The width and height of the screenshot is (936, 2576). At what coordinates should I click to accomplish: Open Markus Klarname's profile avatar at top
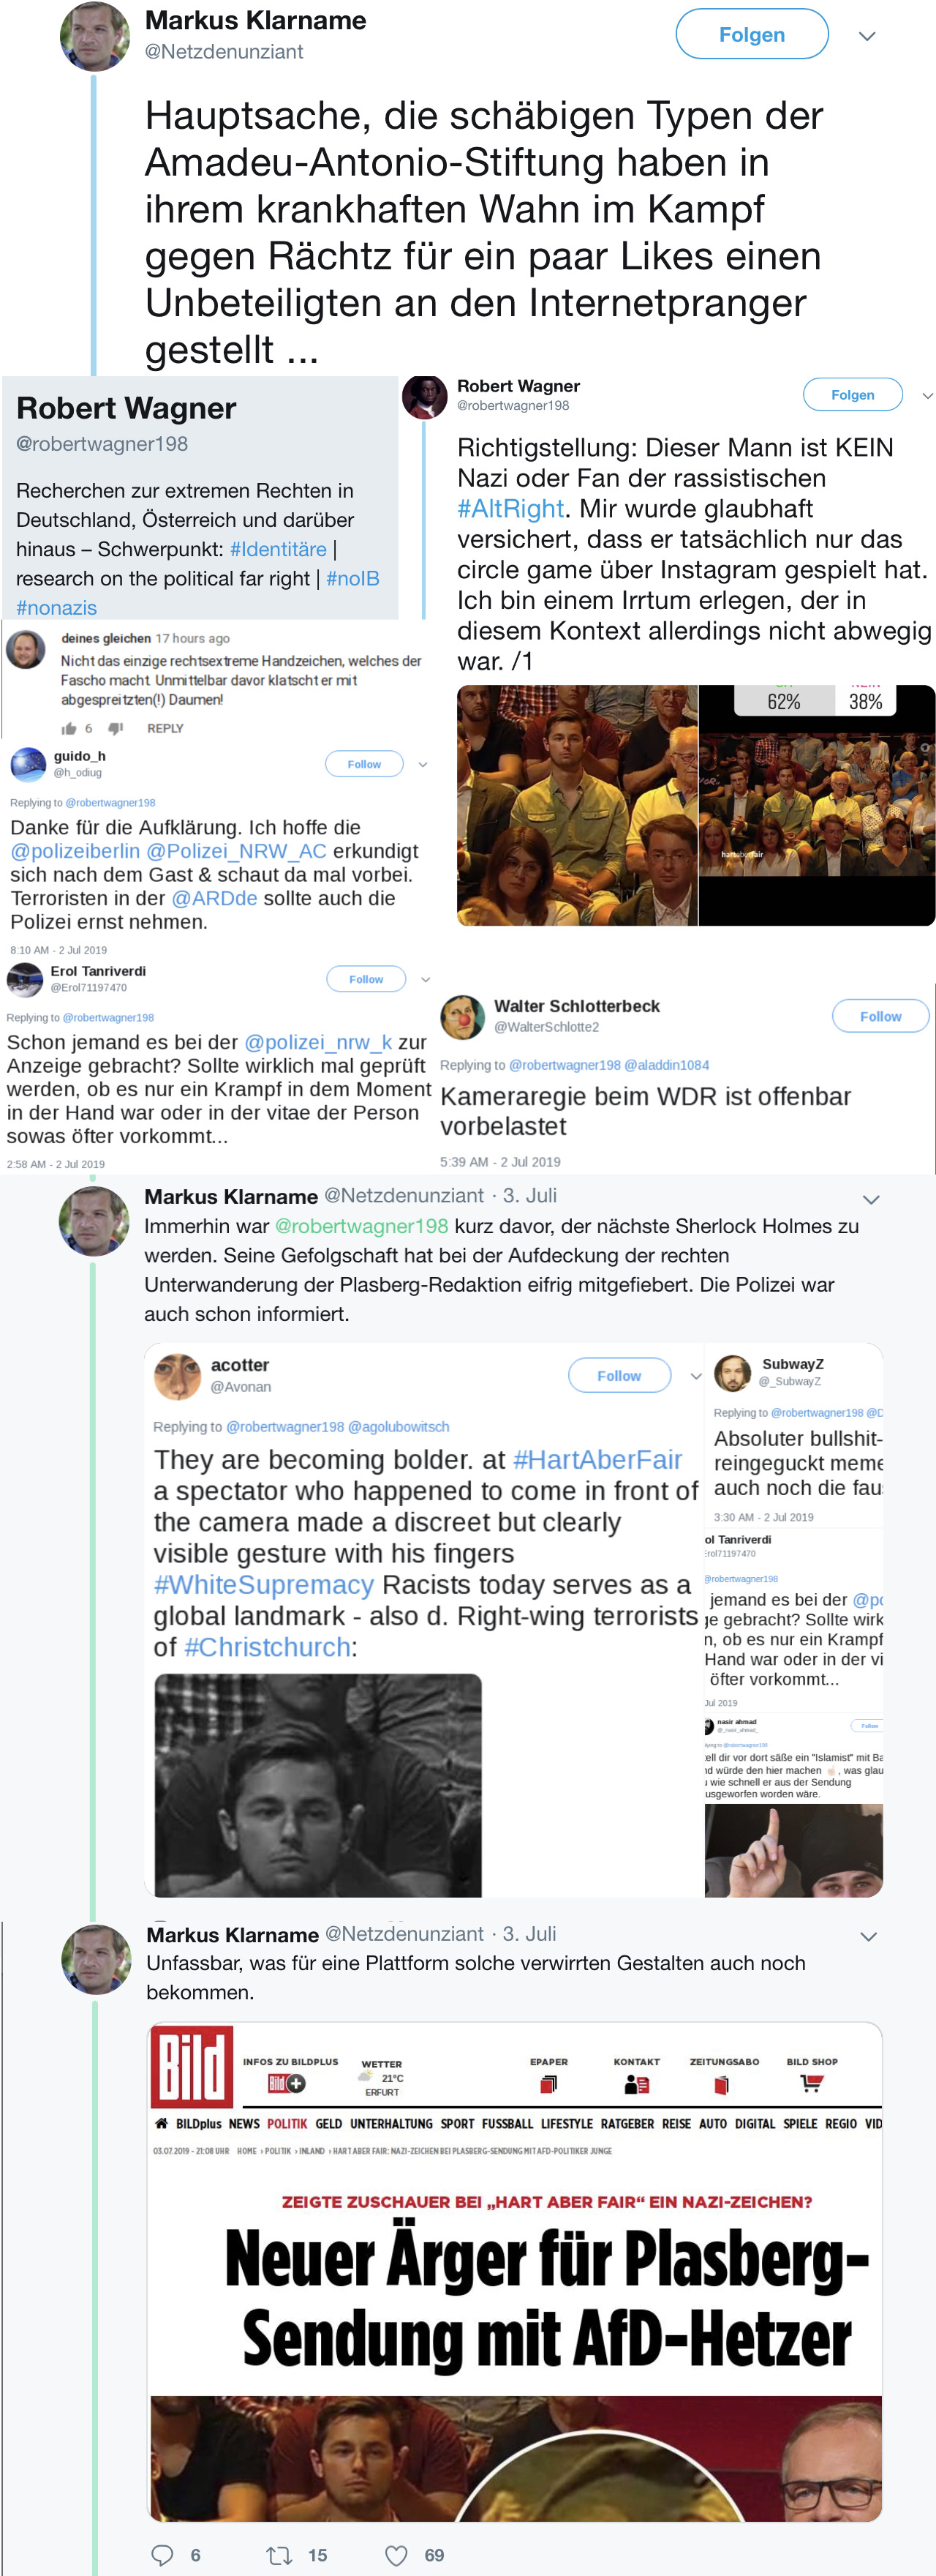[x=95, y=36]
